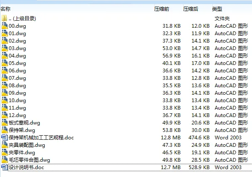Click AutoCAD 图形 type in 00.dwg row

(x=231, y=26)
